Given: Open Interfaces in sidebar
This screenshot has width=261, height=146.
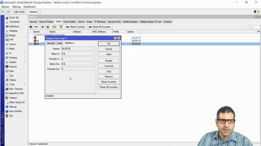Looking at the screenshot, I should pos(14,26).
